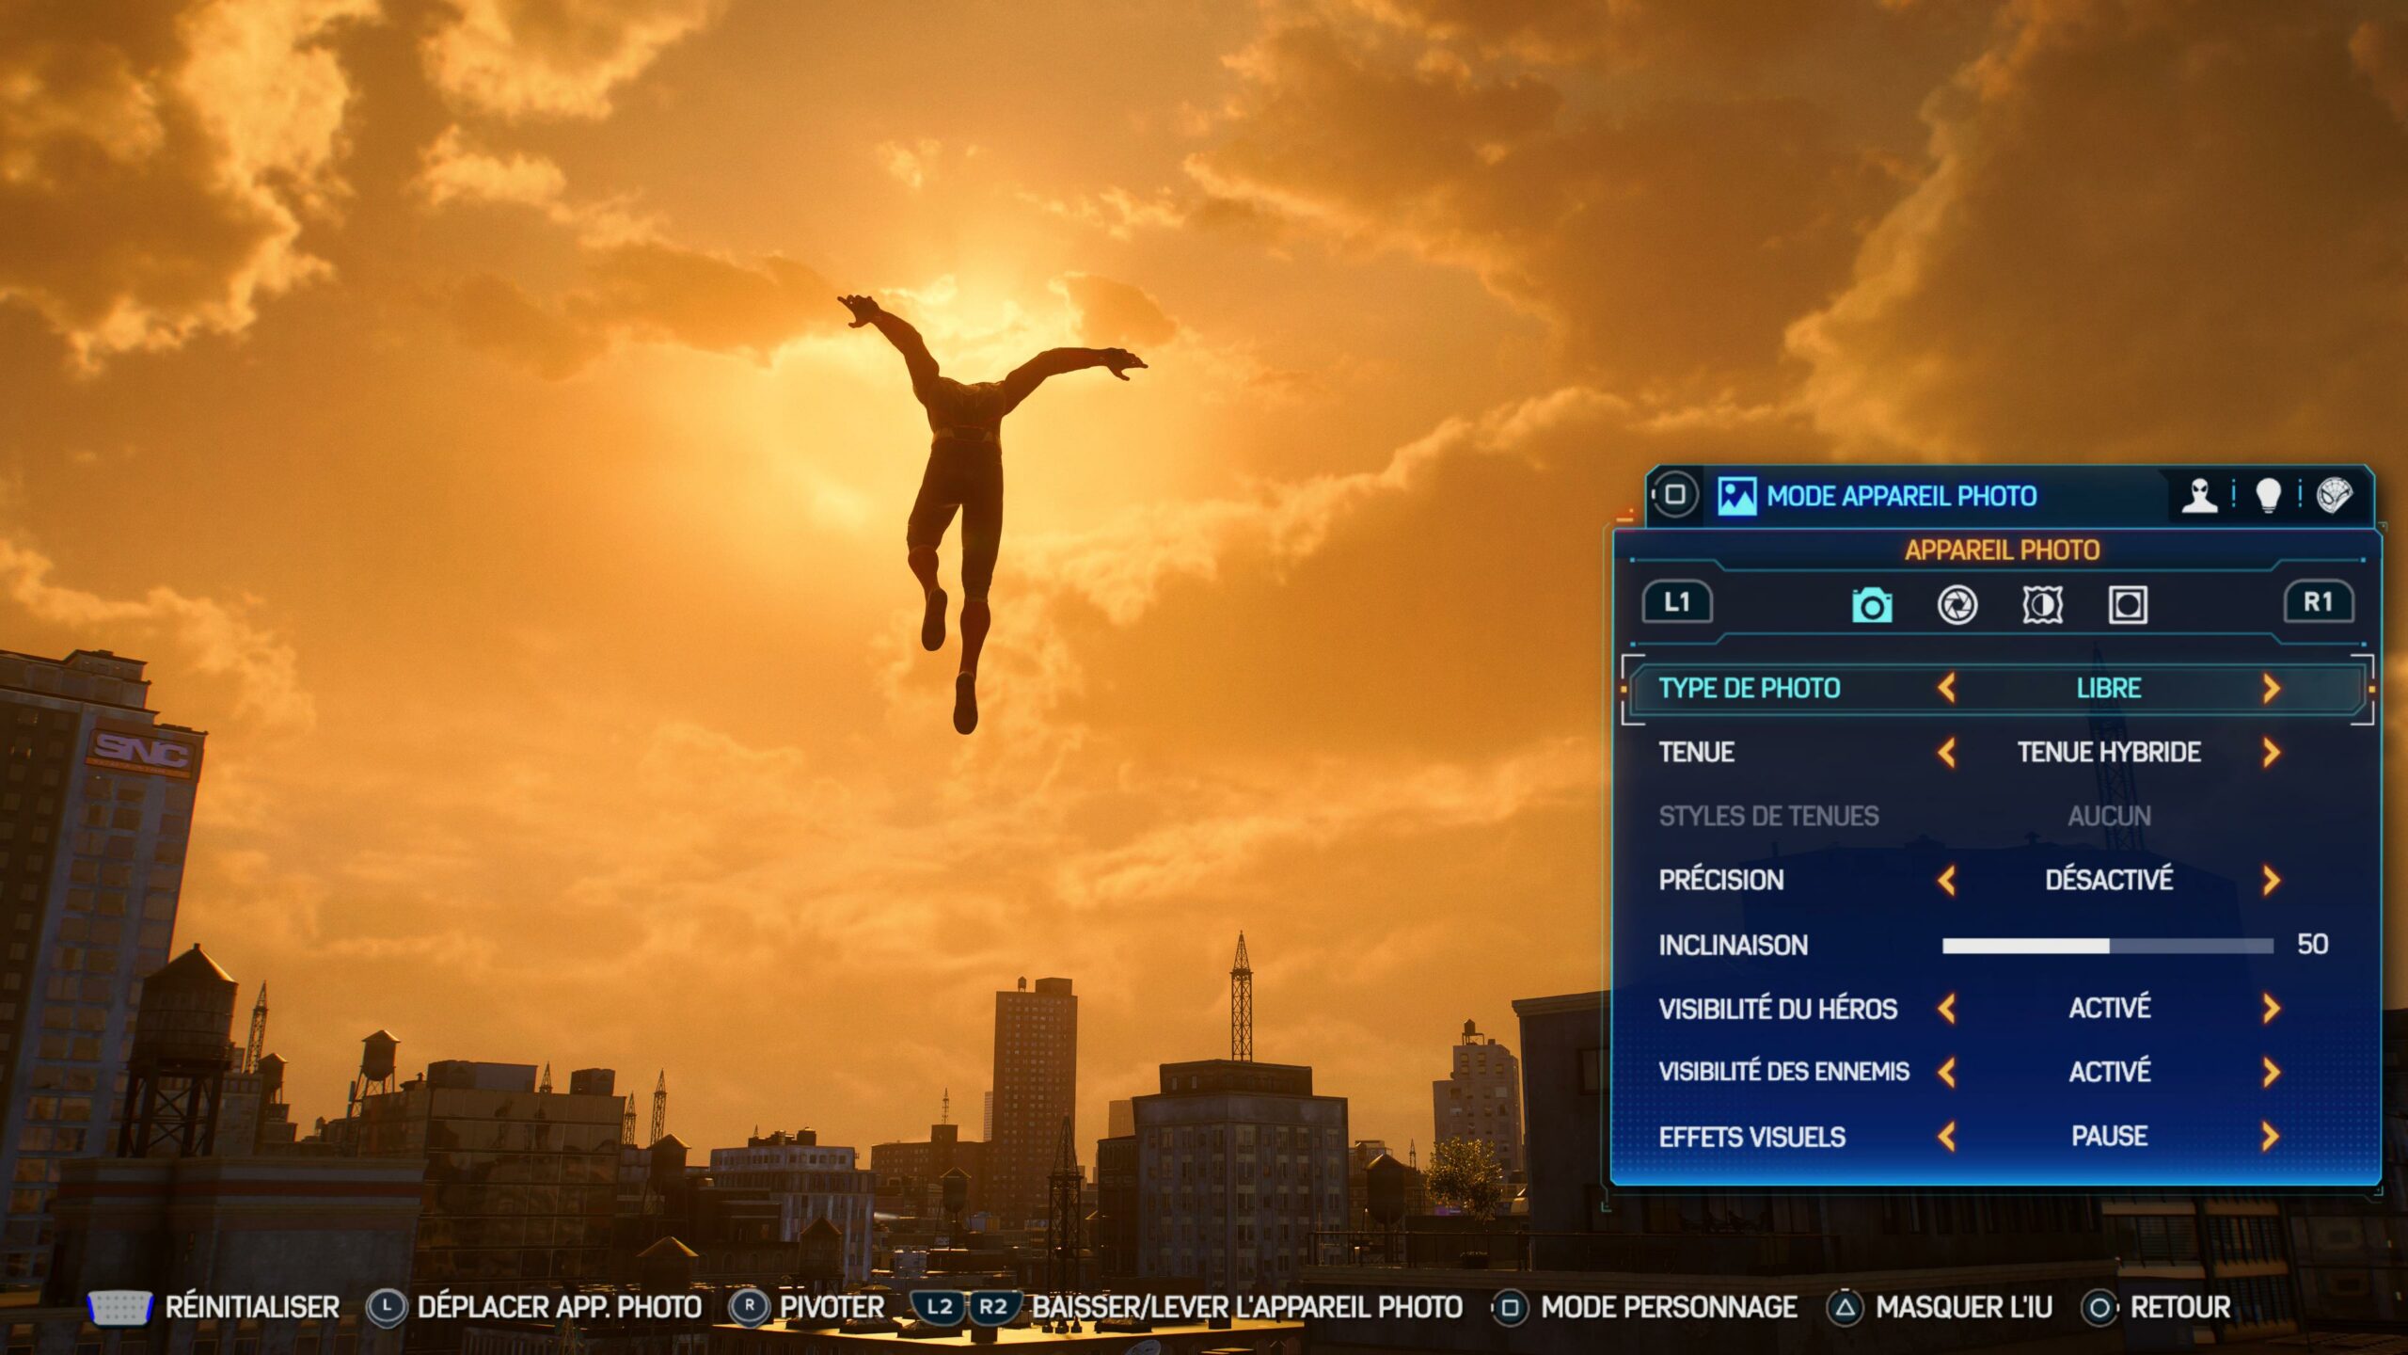Screen dimensions: 2408x1355
Task: Switch to Mode Personnage
Action: [x=1670, y=1307]
